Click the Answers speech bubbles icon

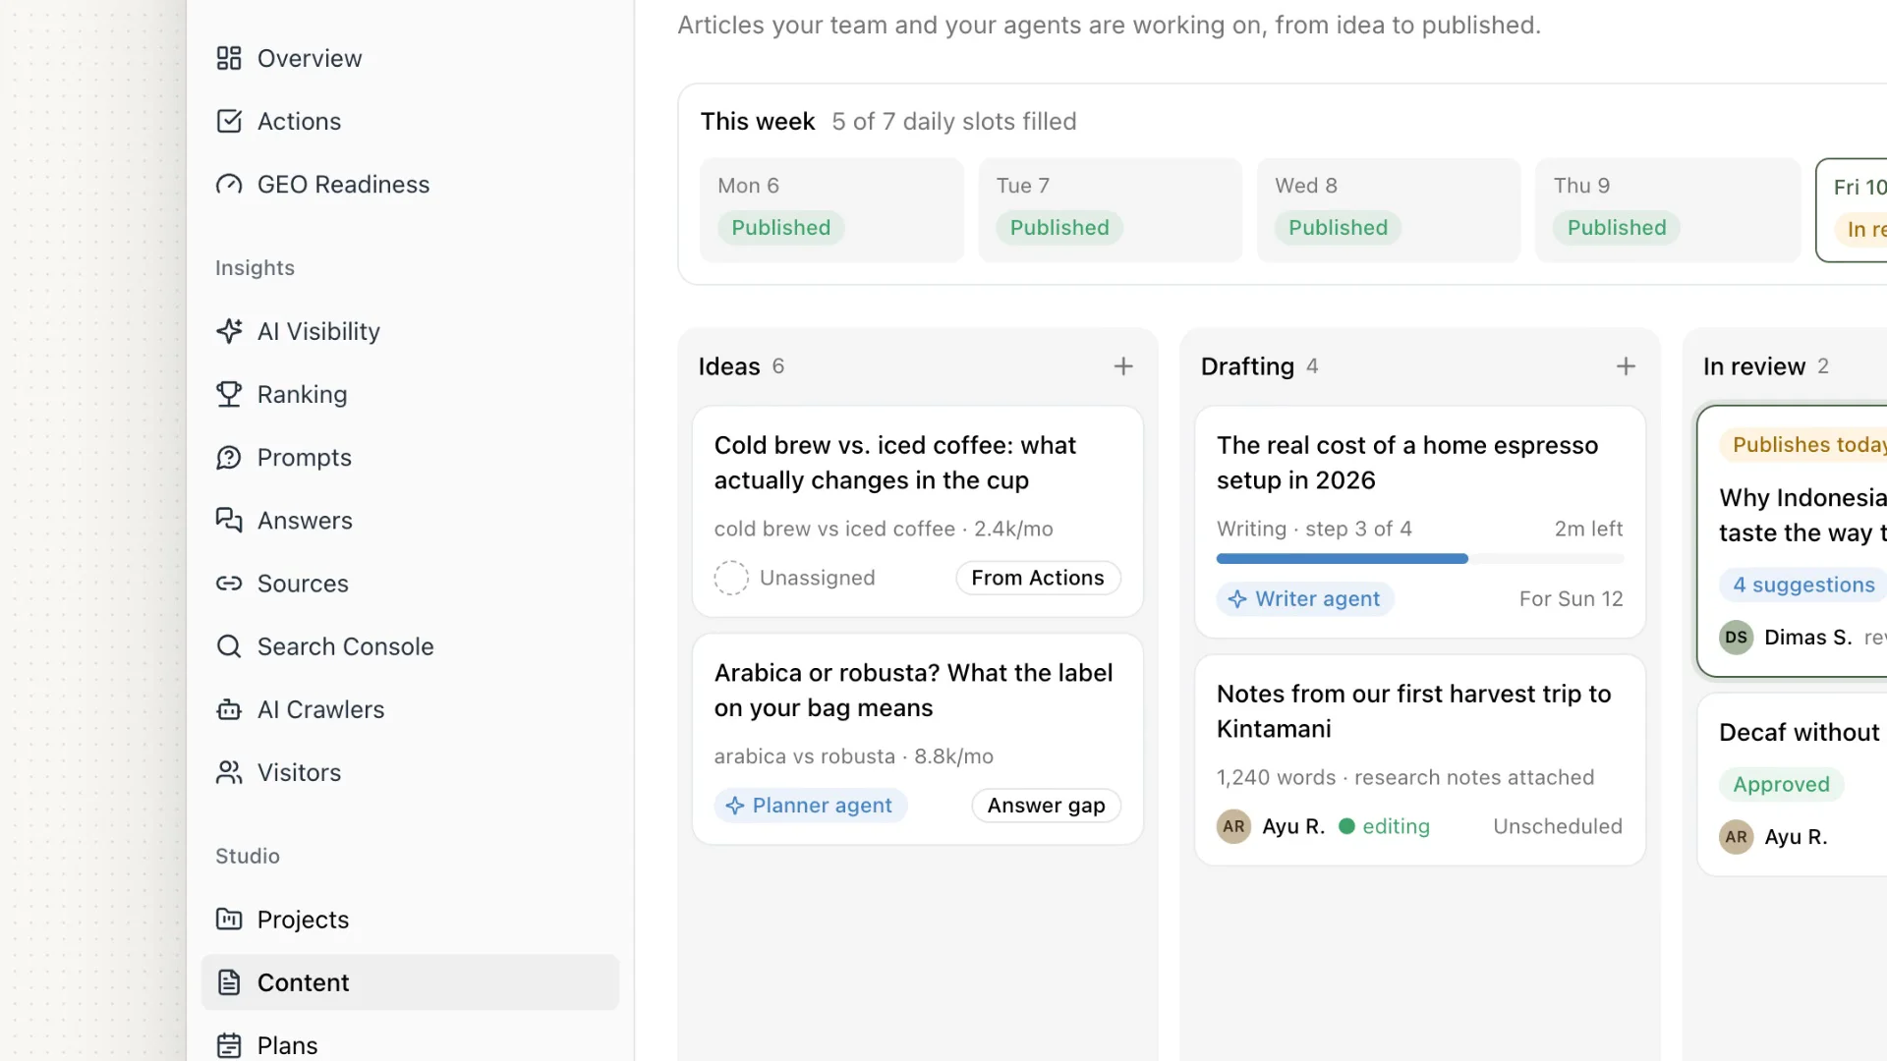pos(229,521)
